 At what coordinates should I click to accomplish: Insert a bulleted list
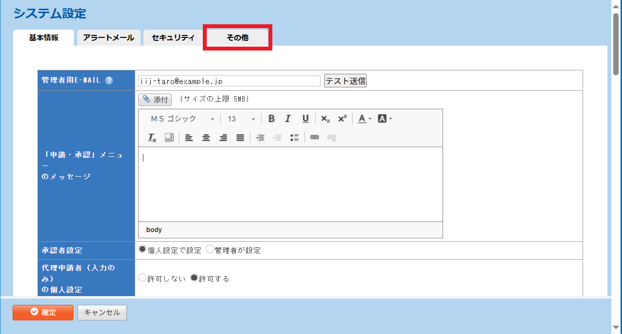coord(294,138)
